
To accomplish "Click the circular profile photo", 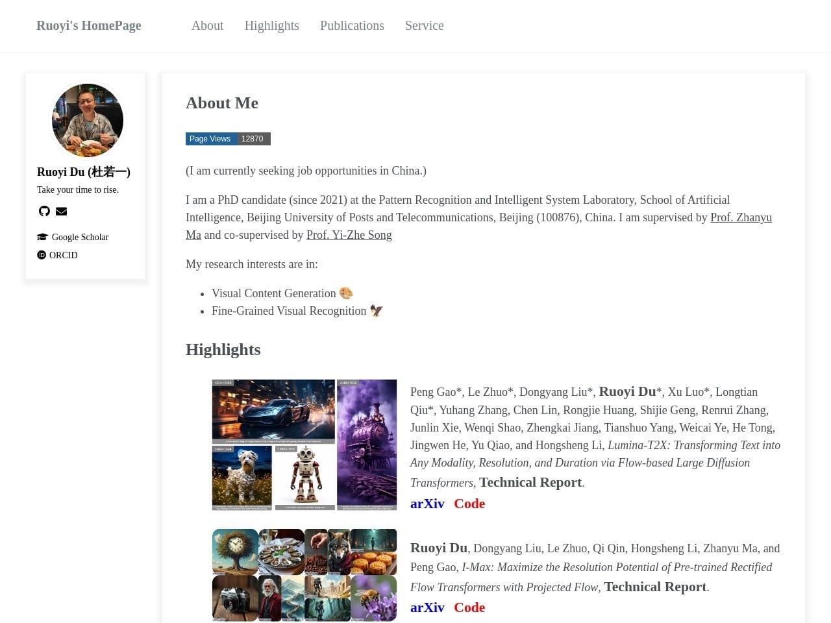I will pyautogui.click(x=88, y=120).
